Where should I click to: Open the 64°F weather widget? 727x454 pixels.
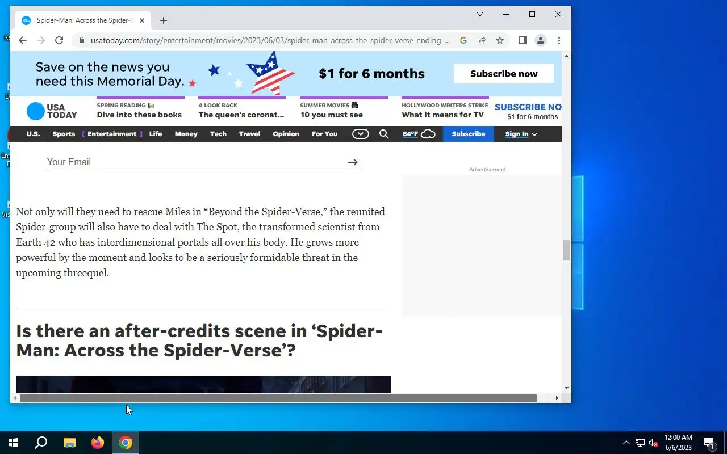pos(419,134)
